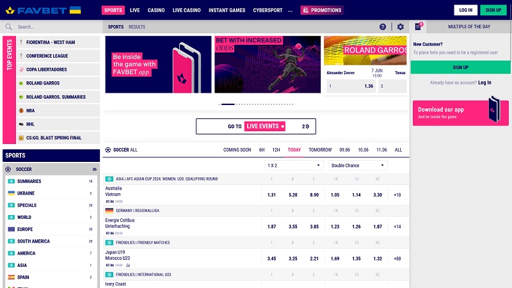Click the statistics icon for Japan U19 match

[x=128, y=265]
